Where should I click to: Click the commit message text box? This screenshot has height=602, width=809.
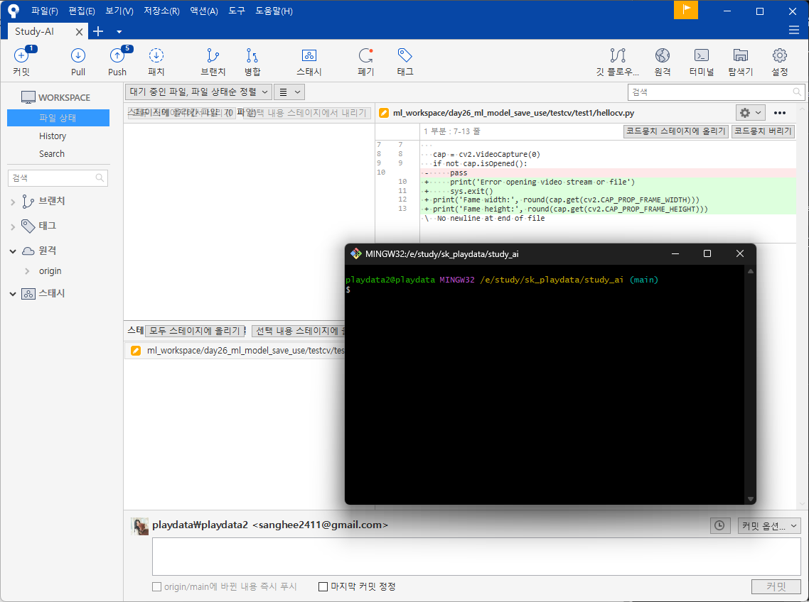click(476, 557)
